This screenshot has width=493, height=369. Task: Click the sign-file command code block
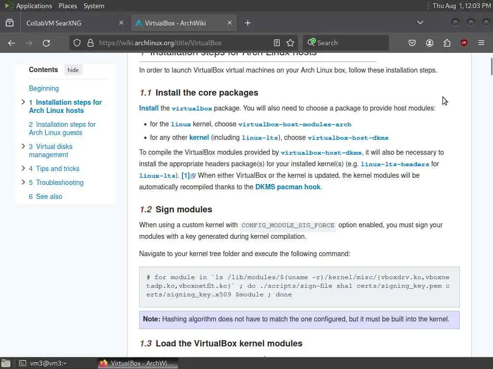pos(299,287)
